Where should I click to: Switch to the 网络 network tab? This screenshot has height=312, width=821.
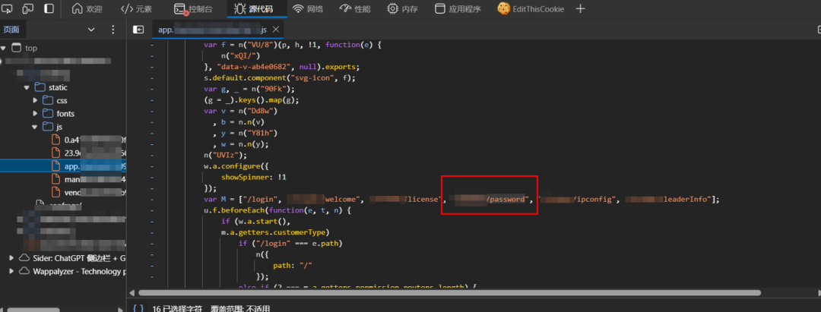point(307,9)
